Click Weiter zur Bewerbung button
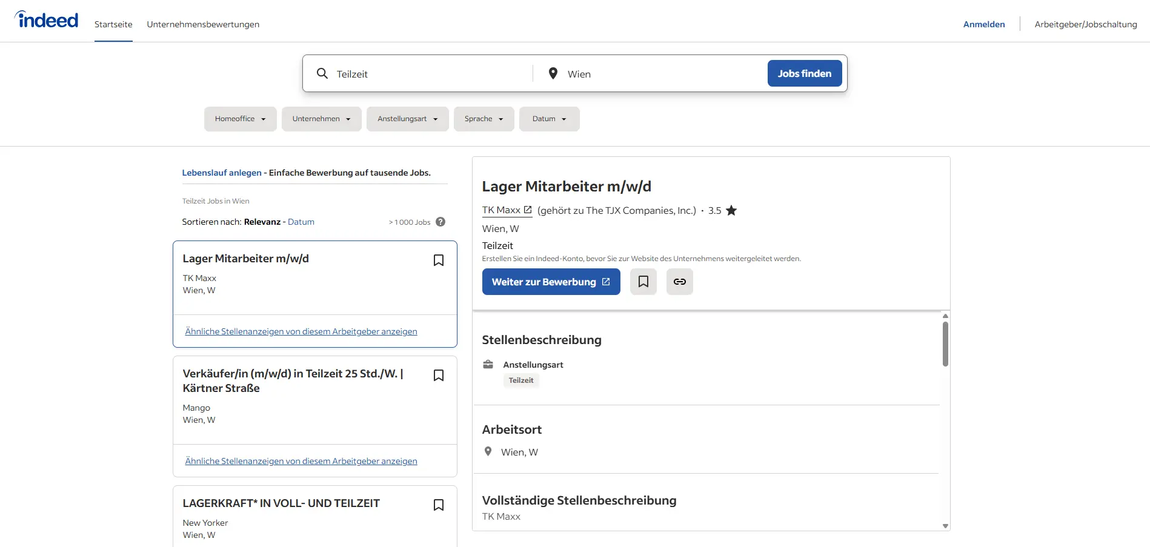Viewport: 1150px width, 547px height. pyautogui.click(x=551, y=282)
